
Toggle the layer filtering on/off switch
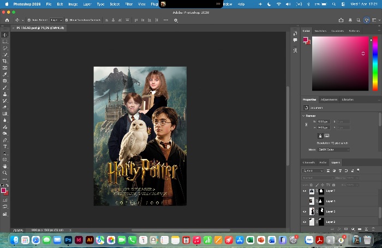(x=358, y=170)
